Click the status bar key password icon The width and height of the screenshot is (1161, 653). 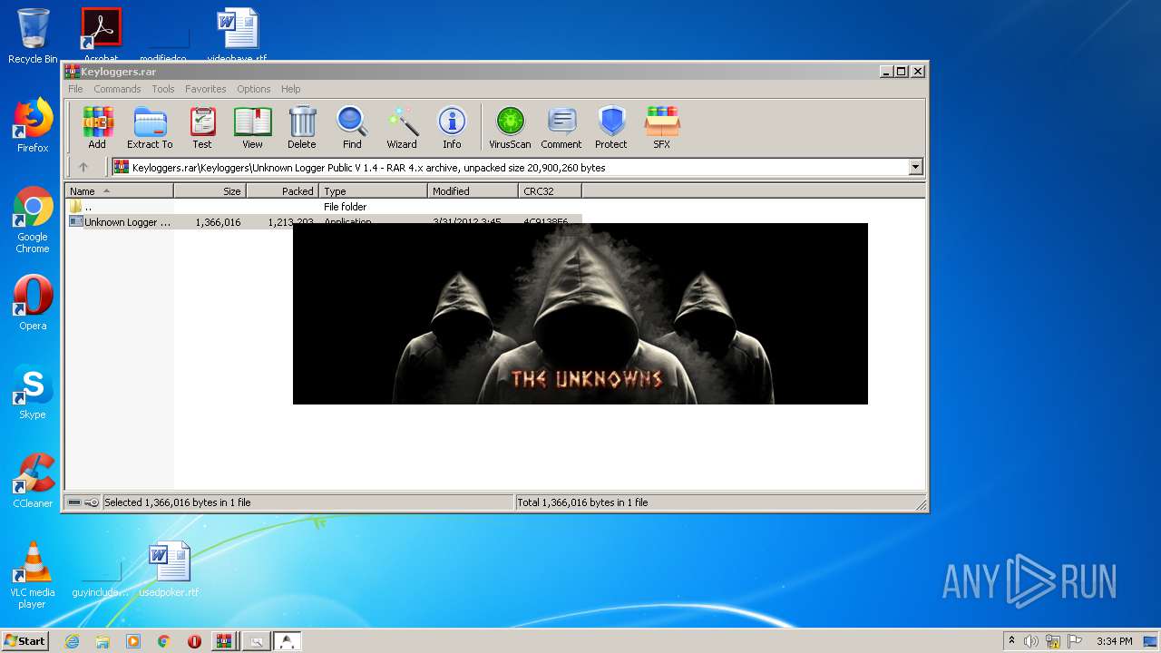(92, 502)
